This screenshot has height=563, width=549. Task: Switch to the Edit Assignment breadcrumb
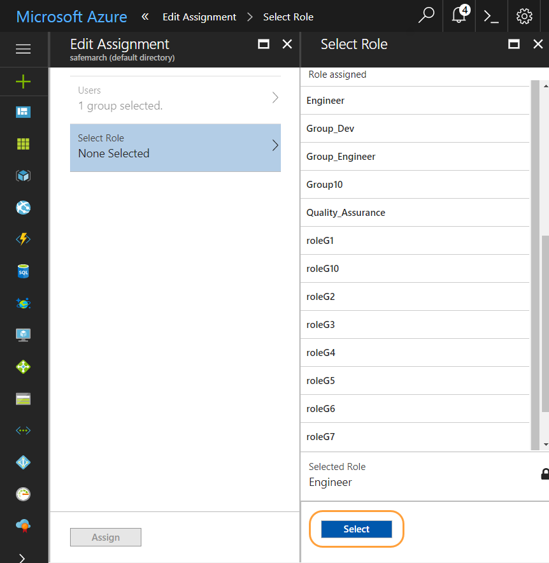199,17
